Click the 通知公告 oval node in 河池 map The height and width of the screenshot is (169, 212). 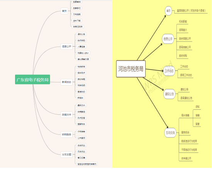point(170,94)
